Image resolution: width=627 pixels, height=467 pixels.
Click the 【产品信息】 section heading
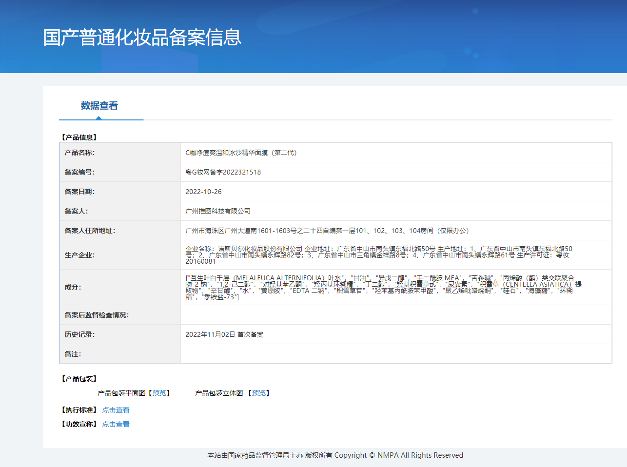[79, 137]
